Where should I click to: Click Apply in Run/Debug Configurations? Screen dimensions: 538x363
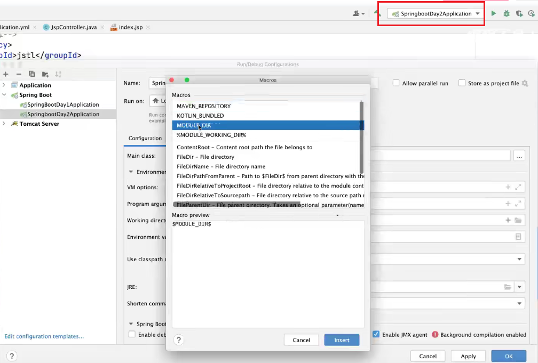pos(468,356)
